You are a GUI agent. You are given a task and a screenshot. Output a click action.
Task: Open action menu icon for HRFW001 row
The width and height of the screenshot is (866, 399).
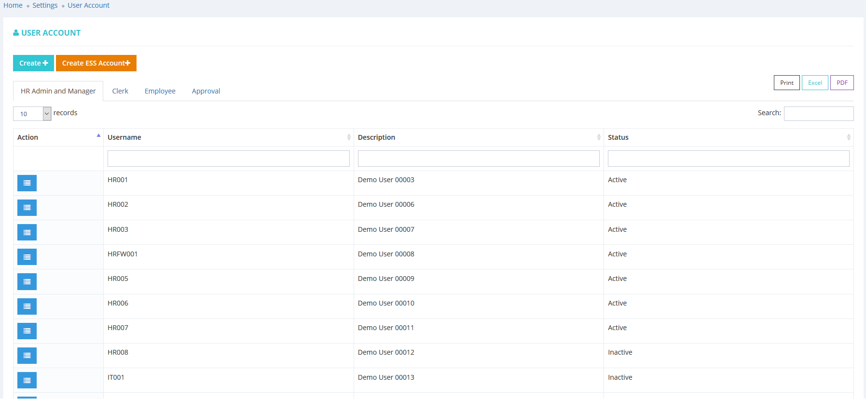coord(27,257)
